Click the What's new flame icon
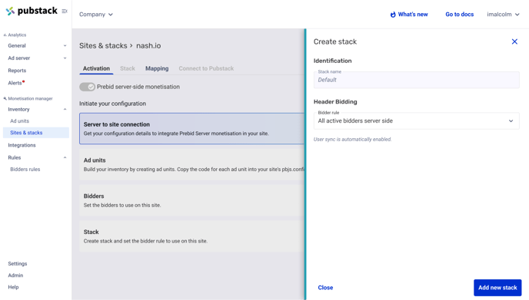The height and width of the screenshot is (300, 529). click(x=393, y=15)
